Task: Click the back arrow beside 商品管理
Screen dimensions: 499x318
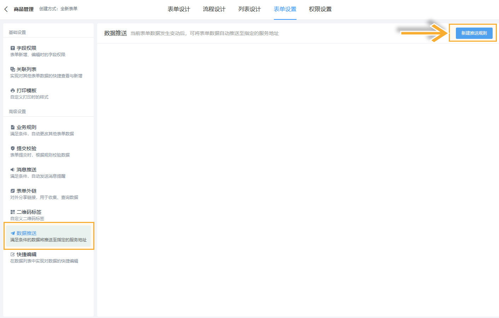Action: [x=6, y=9]
